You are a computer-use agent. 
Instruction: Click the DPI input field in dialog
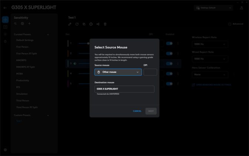(x=150, y=72)
